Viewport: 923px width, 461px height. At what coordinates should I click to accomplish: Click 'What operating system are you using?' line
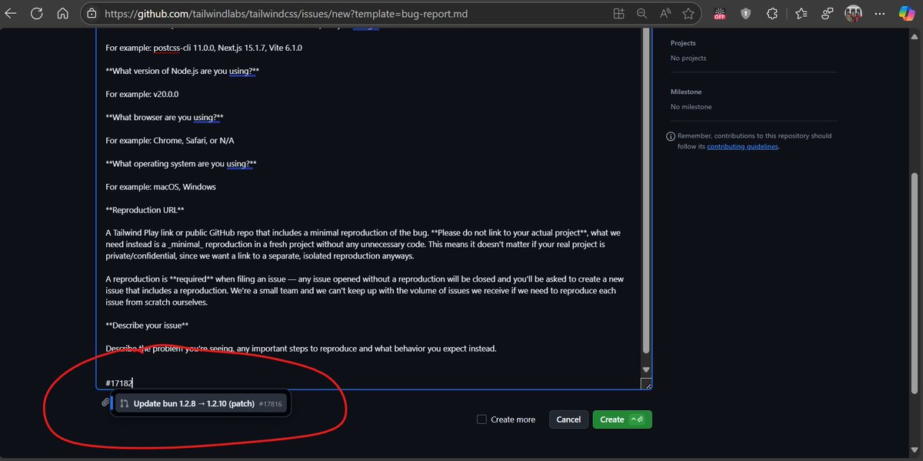[x=181, y=163]
